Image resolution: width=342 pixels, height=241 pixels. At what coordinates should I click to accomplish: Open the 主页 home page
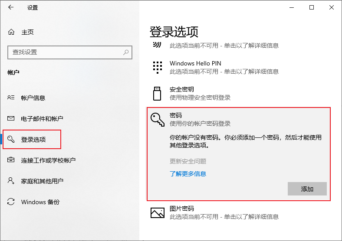coord(27,32)
